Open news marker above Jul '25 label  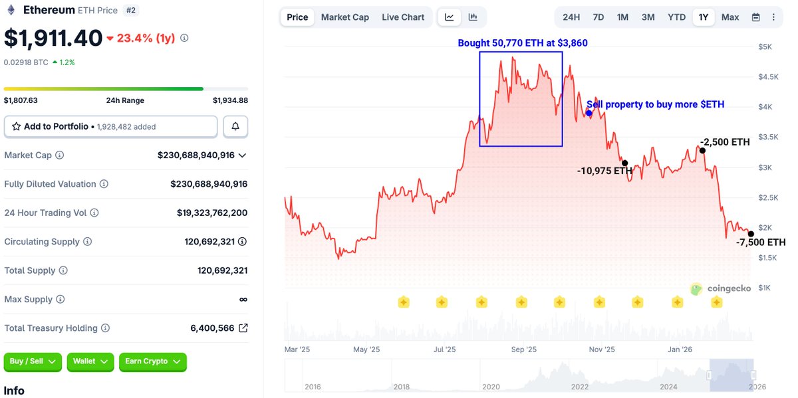tap(442, 302)
